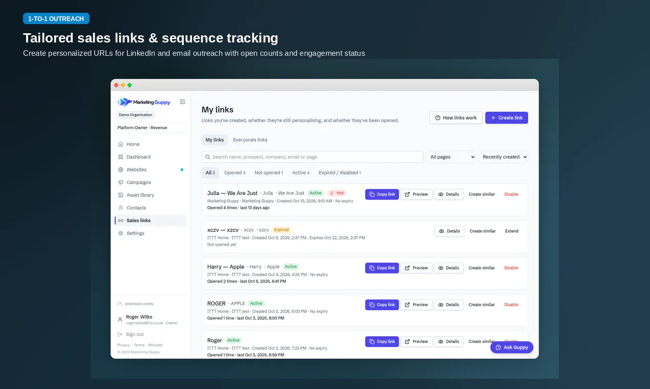Copy link for Harry — Apple
This screenshot has width=650, height=389.
point(382,268)
